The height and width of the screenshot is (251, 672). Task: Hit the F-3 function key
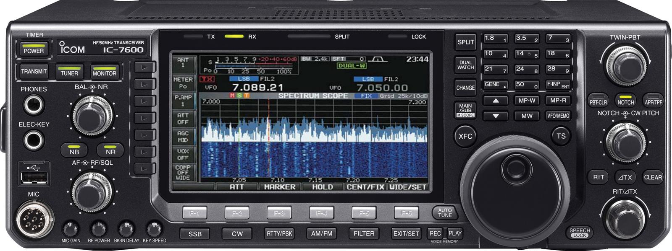pos(279,213)
